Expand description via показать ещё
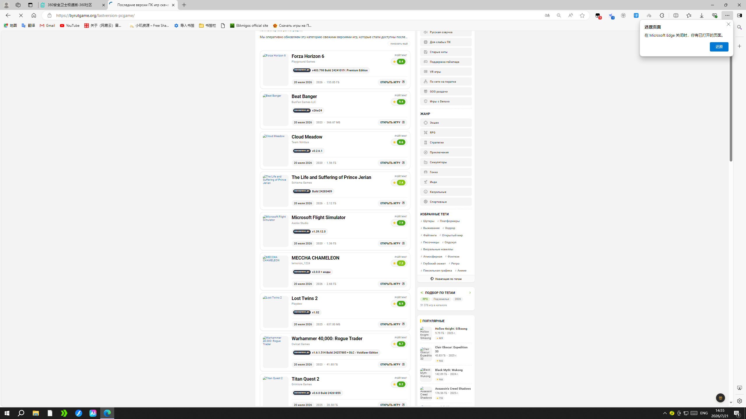Screen dimensions: 746x419 [x=399, y=44]
